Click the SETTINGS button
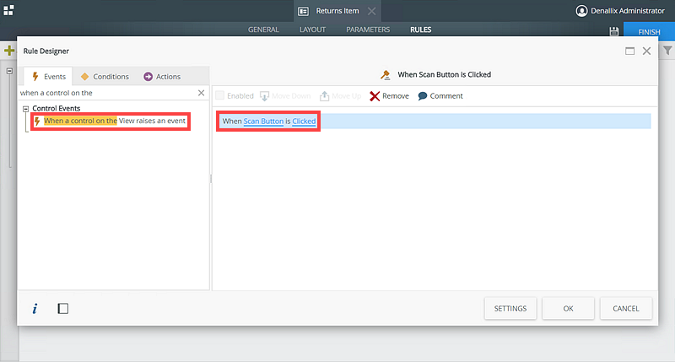Image resolution: width=675 pixels, height=362 pixels. (510, 308)
